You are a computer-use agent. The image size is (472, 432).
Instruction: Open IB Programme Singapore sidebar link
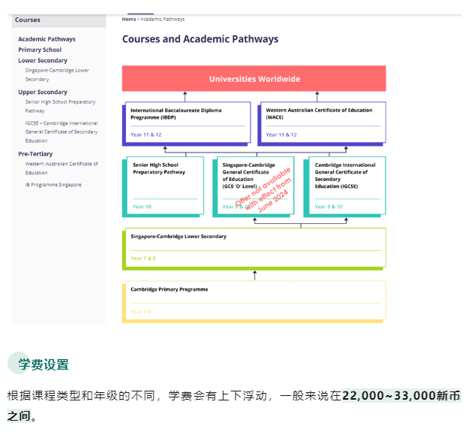click(53, 185)
